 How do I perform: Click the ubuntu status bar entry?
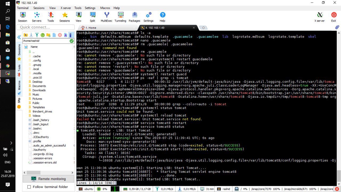[86, 189]
